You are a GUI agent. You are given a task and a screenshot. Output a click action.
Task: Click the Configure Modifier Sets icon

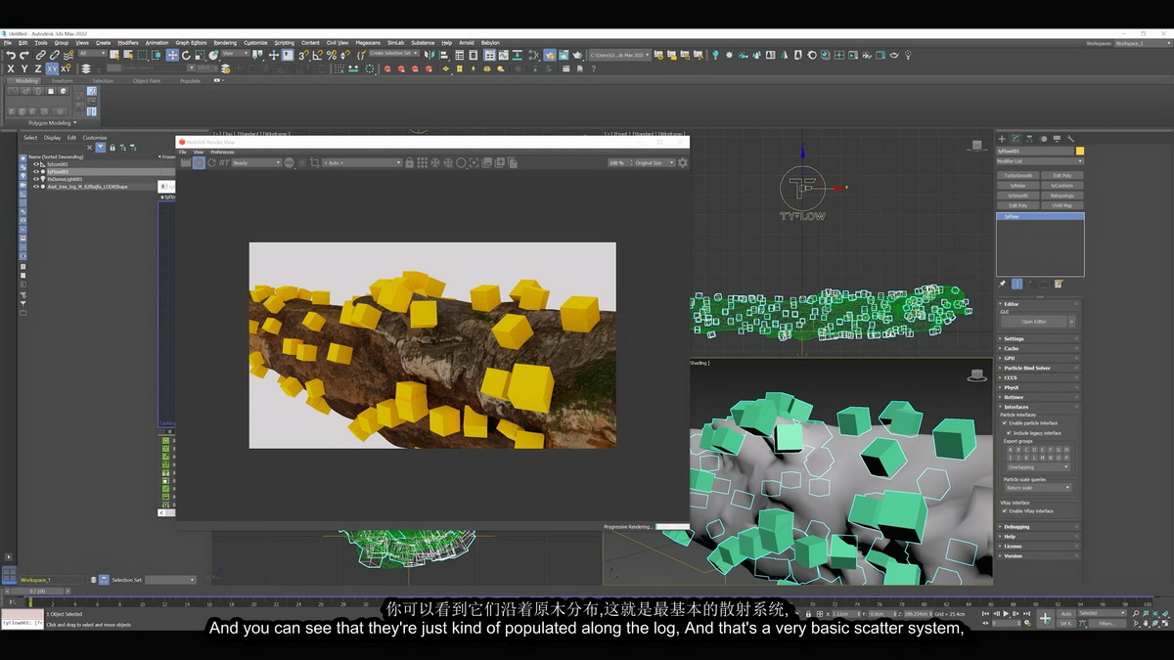[x=1059, y=284]
